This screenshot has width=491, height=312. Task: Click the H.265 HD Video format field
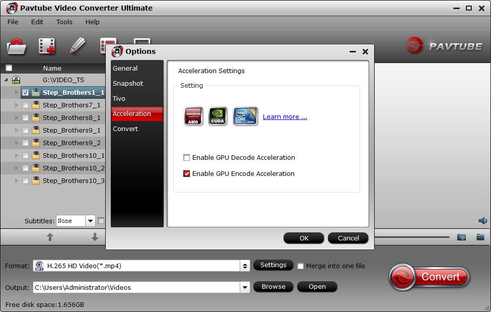pyautogui.click(x=137, y=266)
